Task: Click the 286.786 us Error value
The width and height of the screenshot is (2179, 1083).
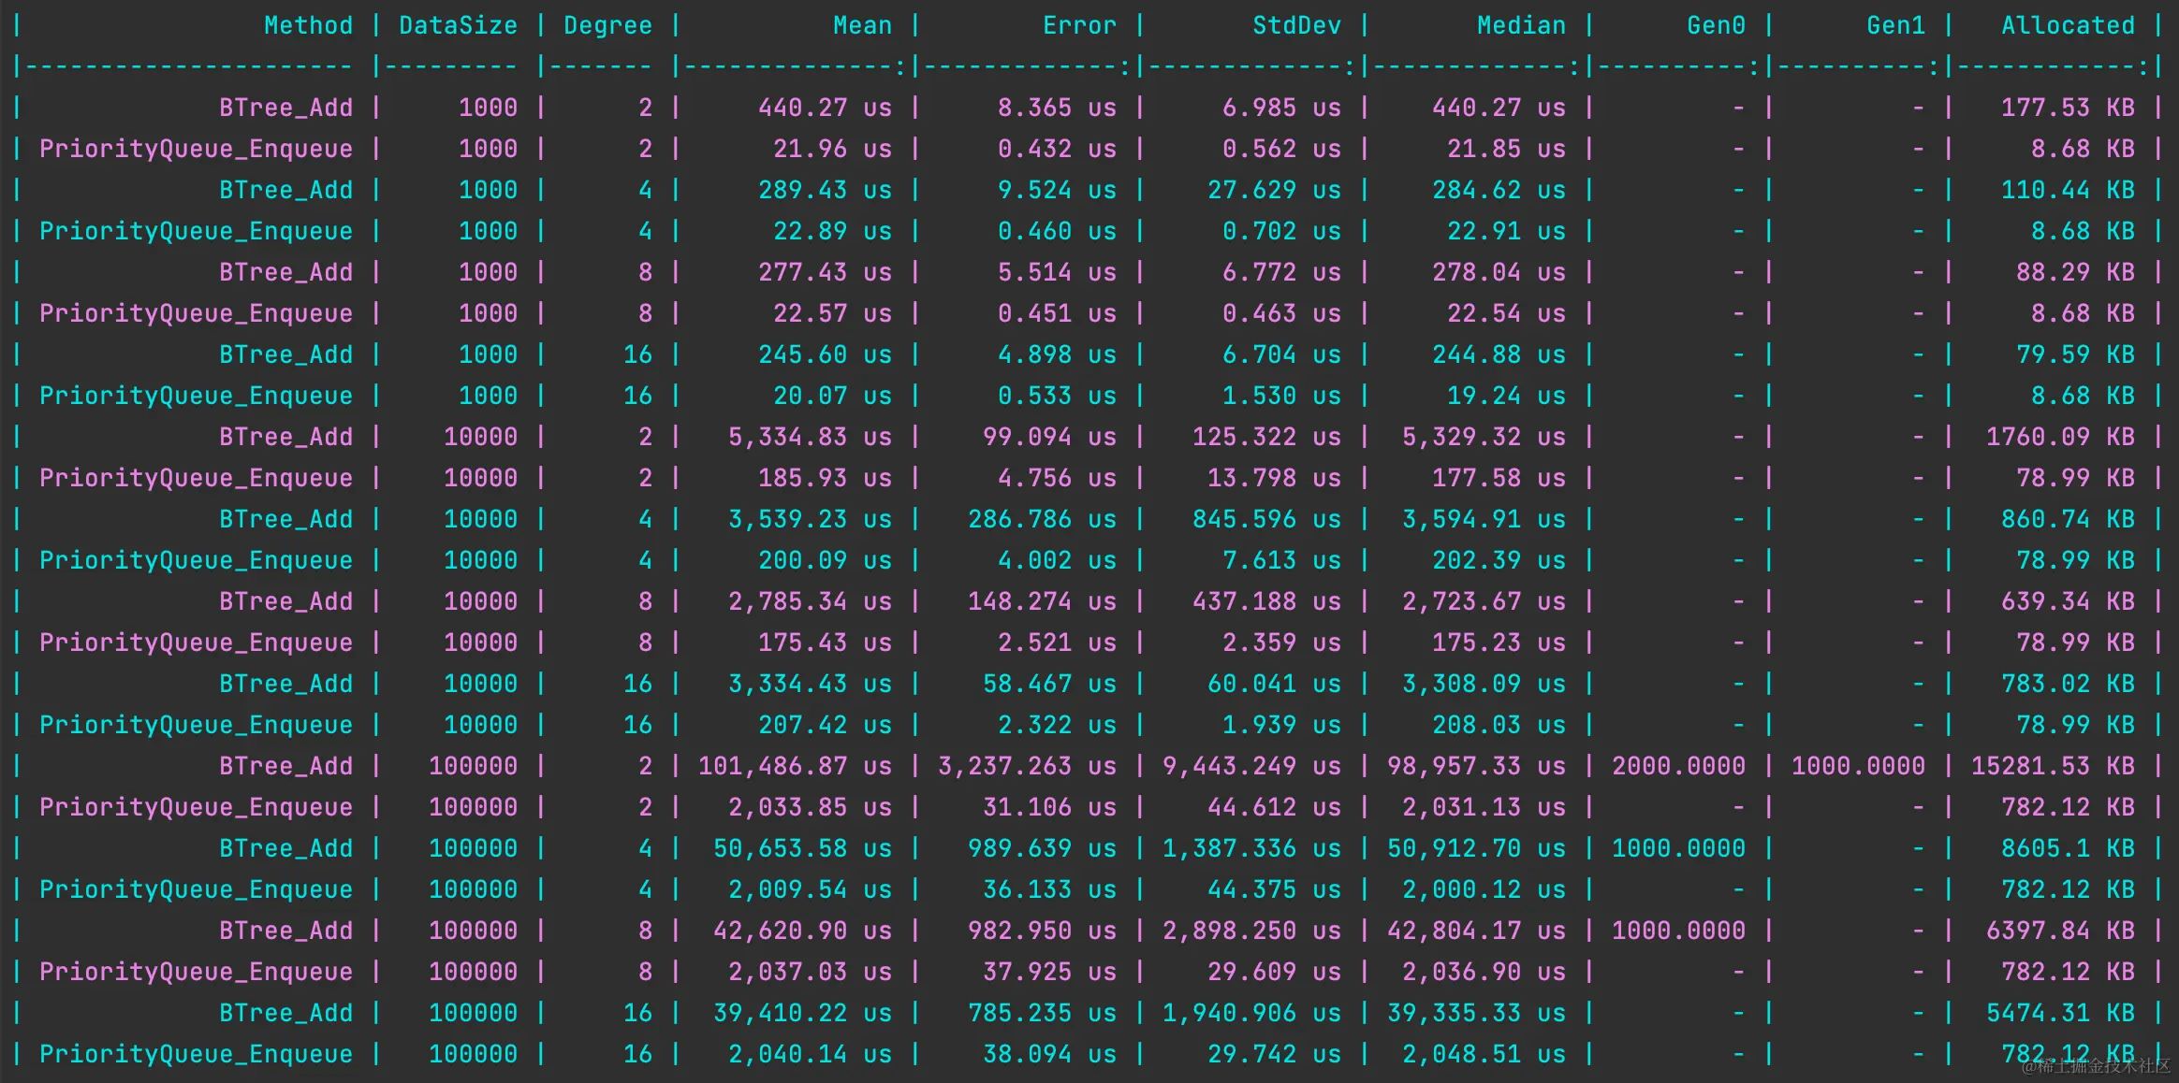Action: pyautogui.click(x=1042, y=519)
